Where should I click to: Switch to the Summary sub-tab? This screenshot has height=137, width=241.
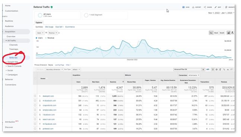click(39, 27)
